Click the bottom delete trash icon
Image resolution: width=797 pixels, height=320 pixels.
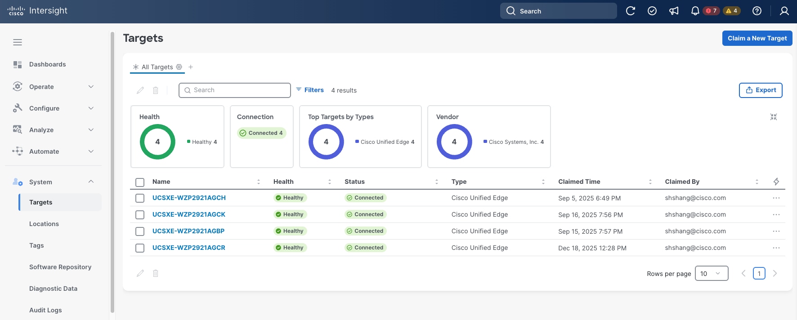(x=156, y=273)
